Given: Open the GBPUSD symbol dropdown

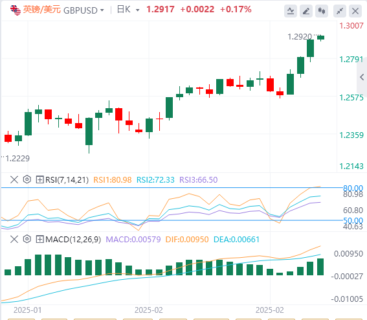Looking at the screenshot, I should coord(83,10).
